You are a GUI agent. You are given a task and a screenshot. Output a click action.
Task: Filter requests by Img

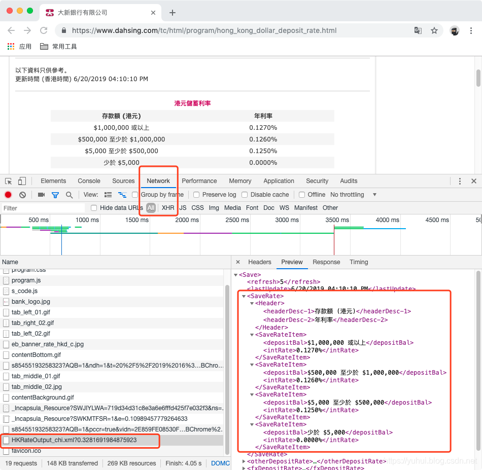click(x=214, y=208)
